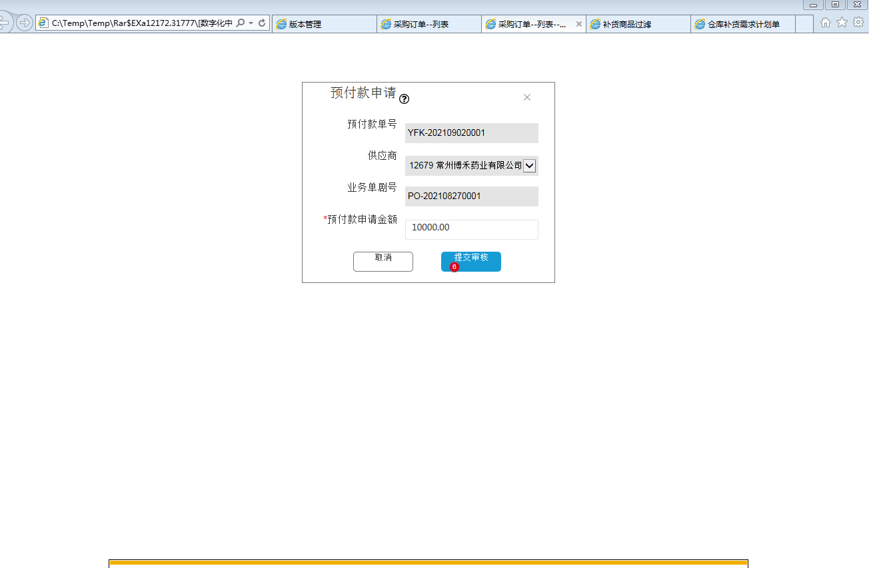This screenshot has height=568, width=869.
Task: Open the 供应商 dropdown arrow
Action: 530,166
